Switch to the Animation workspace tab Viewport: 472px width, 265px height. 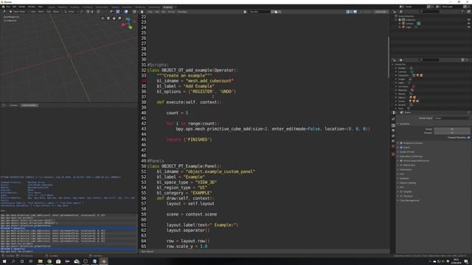(x=127, y=7)
